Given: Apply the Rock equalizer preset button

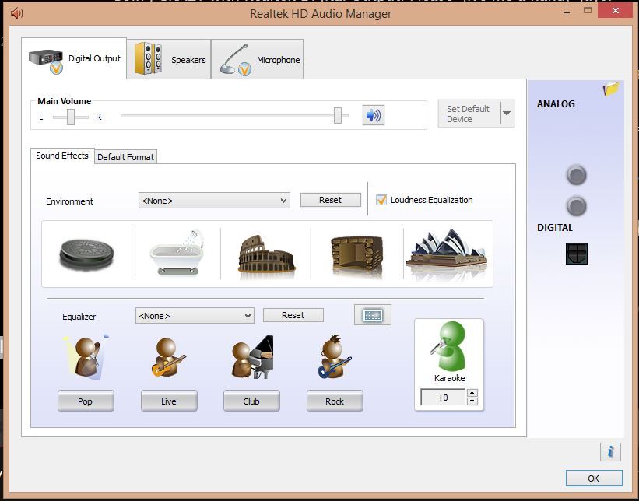Looking at the screenshot, I should click(335, 401).
